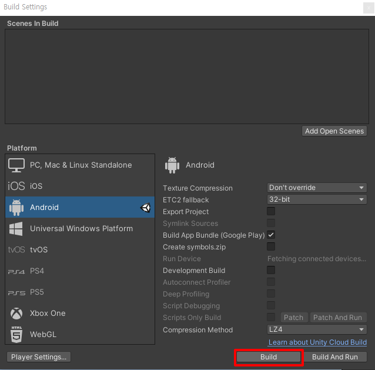
Task: Toggle the Autoconnect Profiler checkbox
Action: pos(271,282)
